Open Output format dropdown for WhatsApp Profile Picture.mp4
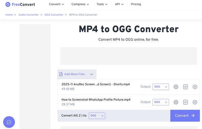The image size is (202, 129). 161,102
